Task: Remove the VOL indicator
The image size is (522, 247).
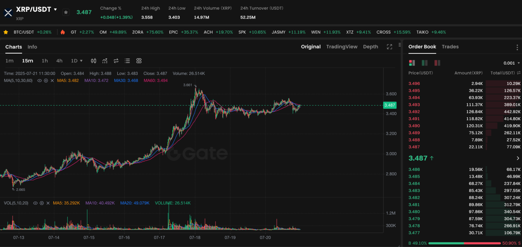Action: coord(48,203)
